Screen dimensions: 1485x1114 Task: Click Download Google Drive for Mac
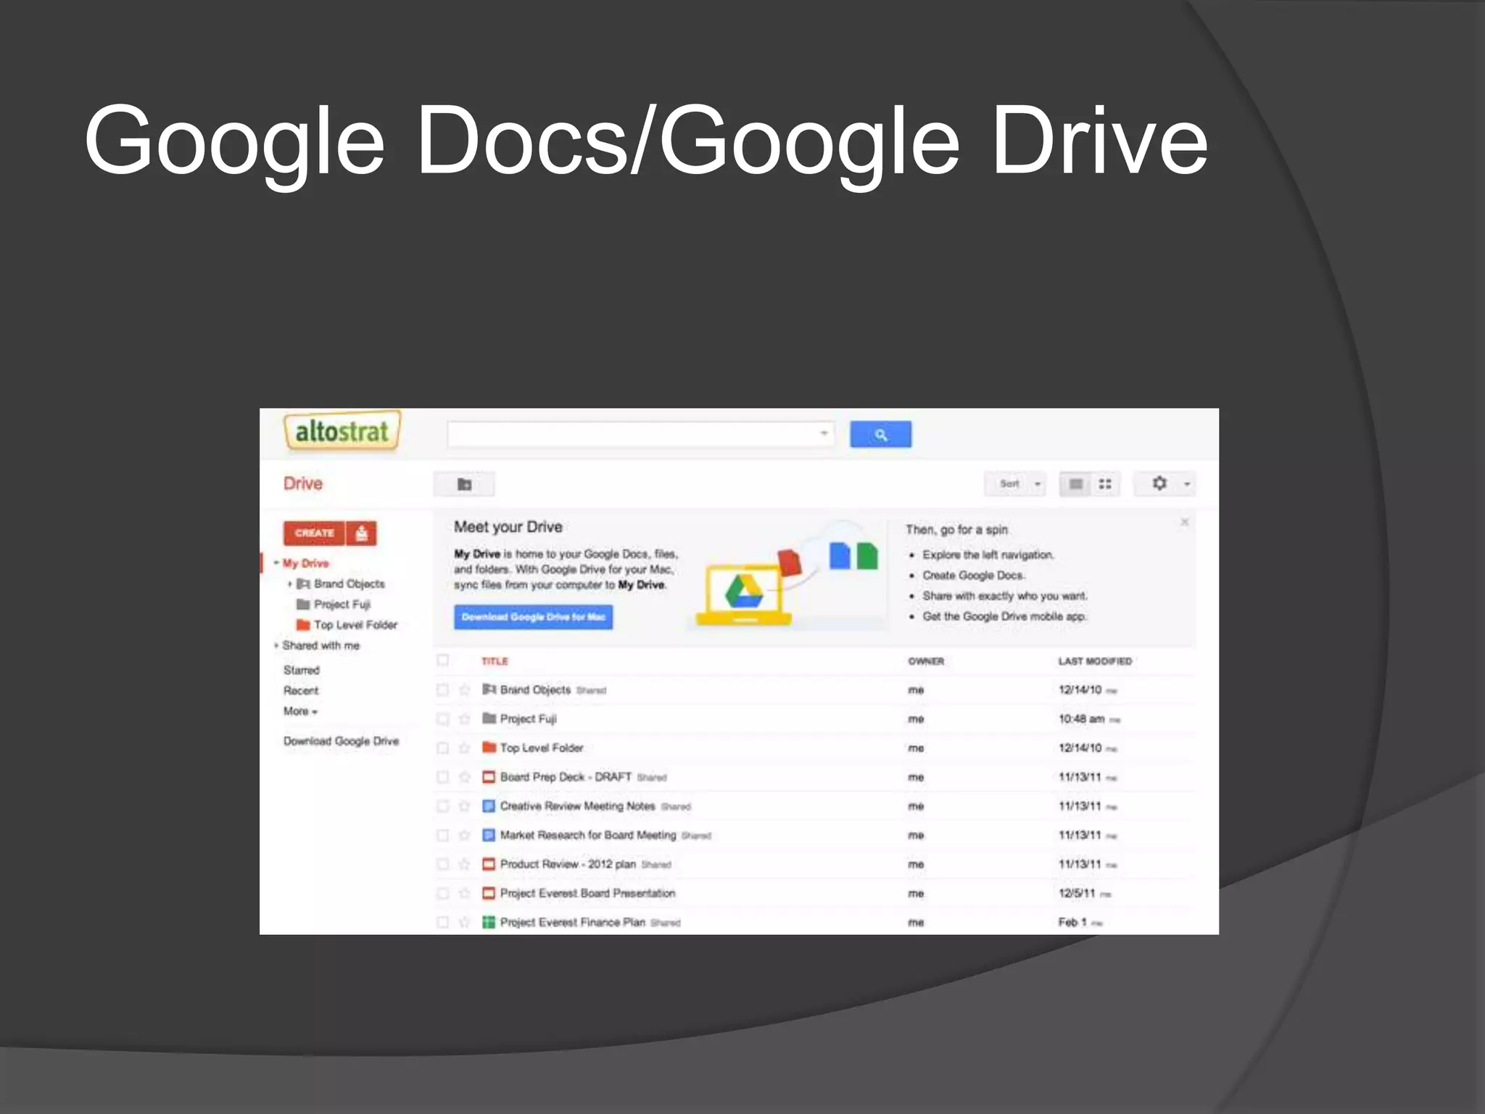click(x=533, y=617)
